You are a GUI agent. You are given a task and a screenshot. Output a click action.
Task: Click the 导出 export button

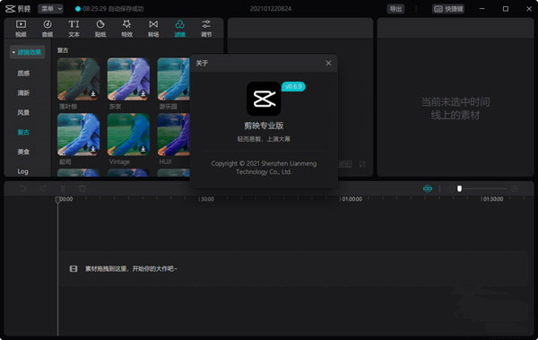pyautogui.click(x=395, y=9)
